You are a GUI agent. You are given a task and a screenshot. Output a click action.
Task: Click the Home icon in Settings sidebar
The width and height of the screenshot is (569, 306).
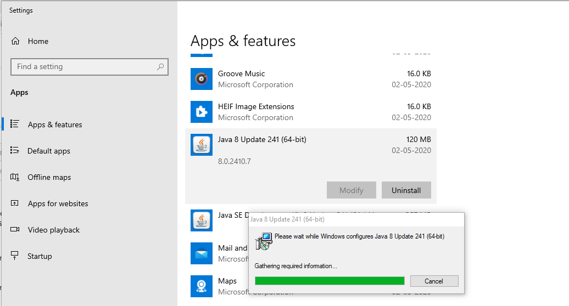point(15,41)
